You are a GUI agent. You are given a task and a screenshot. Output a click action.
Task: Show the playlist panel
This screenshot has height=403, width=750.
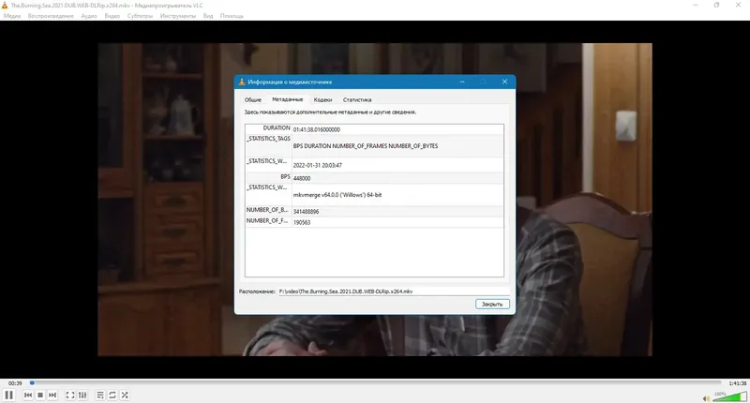coord(100,395)
